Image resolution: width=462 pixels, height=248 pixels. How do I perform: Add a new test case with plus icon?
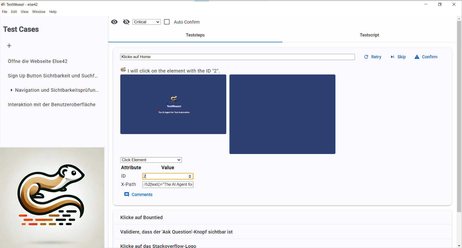[9, 46]
